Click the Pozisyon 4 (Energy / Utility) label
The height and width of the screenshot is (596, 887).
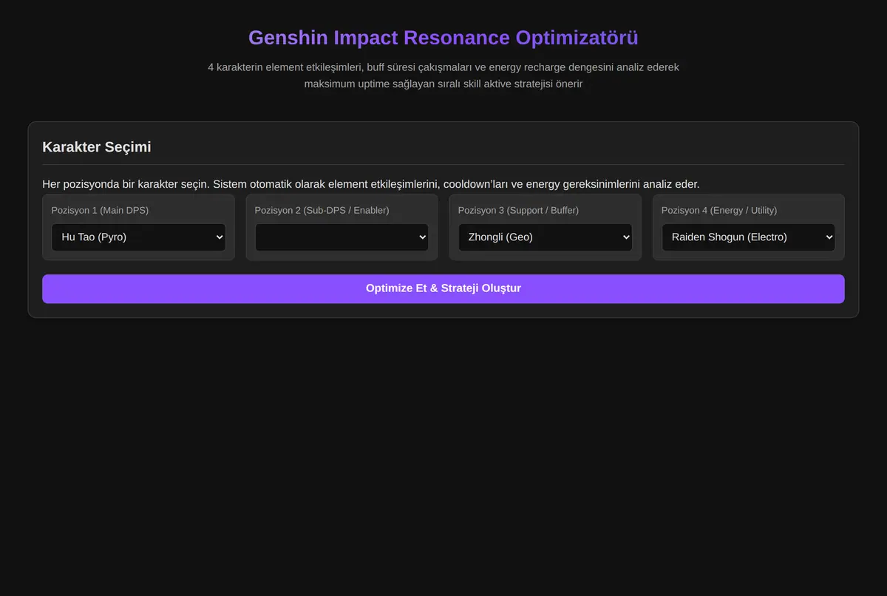tap(719, 210)
